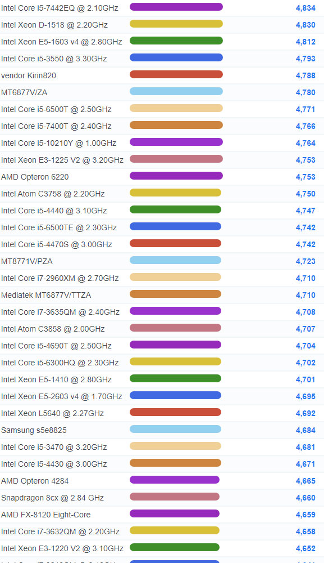324x563 pixels.
Task: Open the Samsung s5e8825 entry
Action: [x=34, y=430]
